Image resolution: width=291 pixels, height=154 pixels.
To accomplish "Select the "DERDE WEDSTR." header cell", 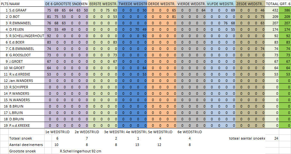I will point(162,4).
